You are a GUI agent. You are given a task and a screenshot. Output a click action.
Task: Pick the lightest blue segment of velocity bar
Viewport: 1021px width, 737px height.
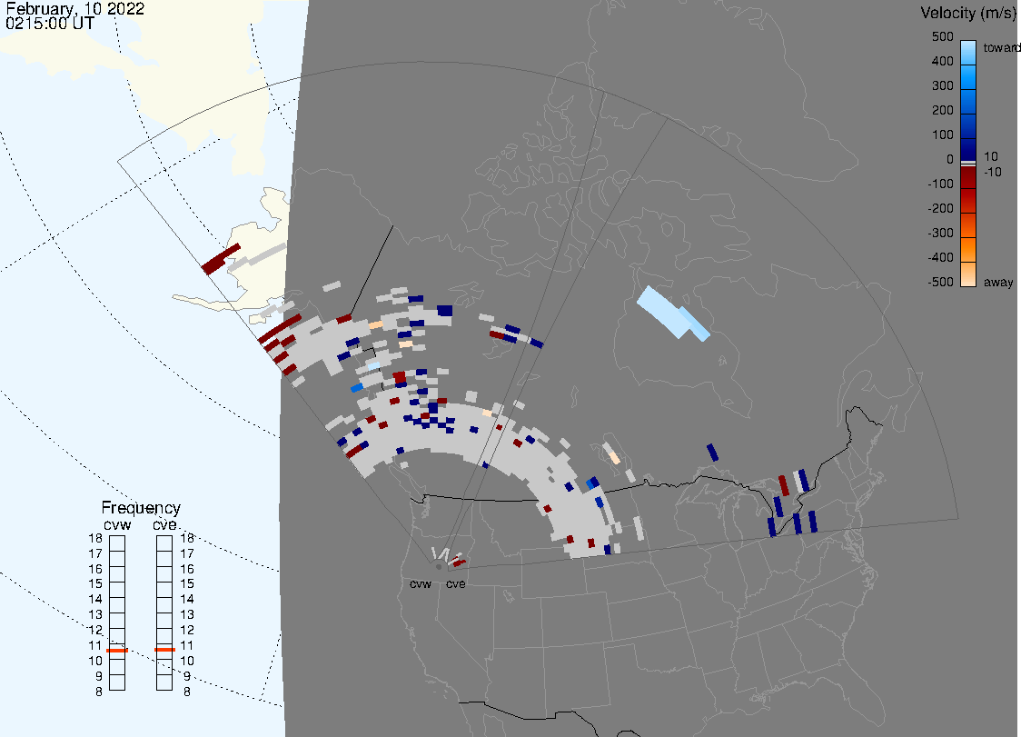tap(968, 52)
